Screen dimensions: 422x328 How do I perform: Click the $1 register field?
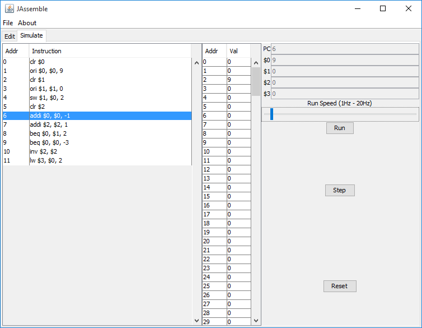tap(345, 71)
